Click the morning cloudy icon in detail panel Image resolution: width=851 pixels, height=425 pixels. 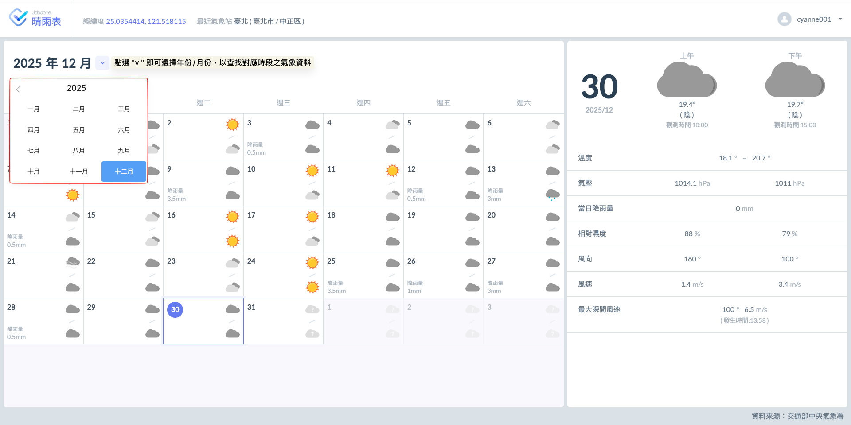[687, 80]
